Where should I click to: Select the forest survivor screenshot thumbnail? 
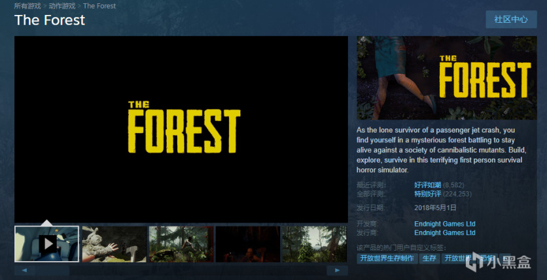[181, 244]
